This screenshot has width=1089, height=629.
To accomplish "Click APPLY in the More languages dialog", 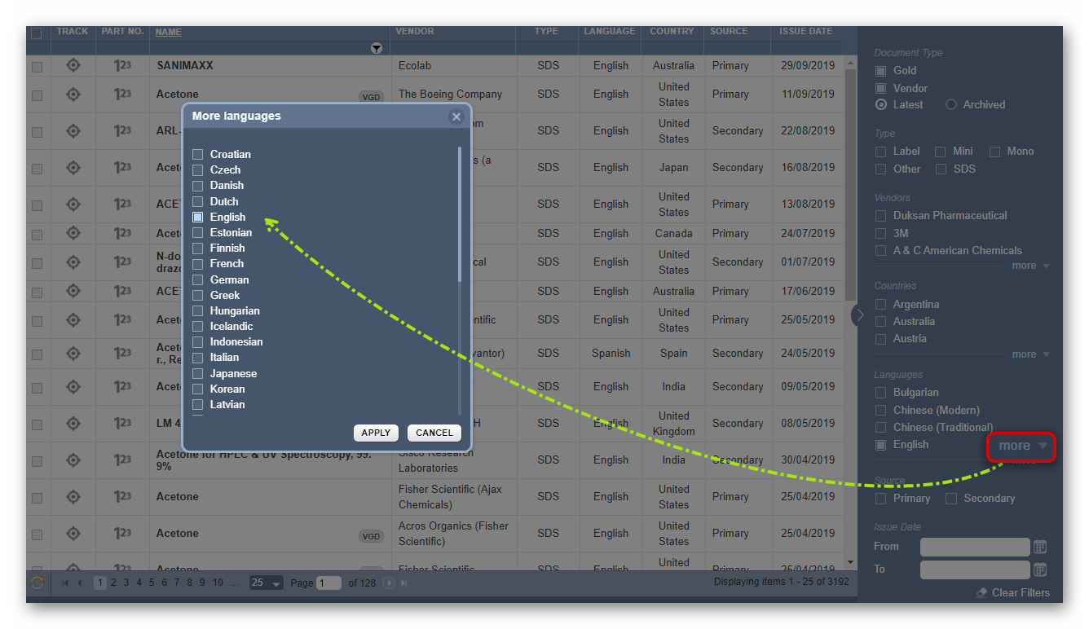I will [376, 433].
